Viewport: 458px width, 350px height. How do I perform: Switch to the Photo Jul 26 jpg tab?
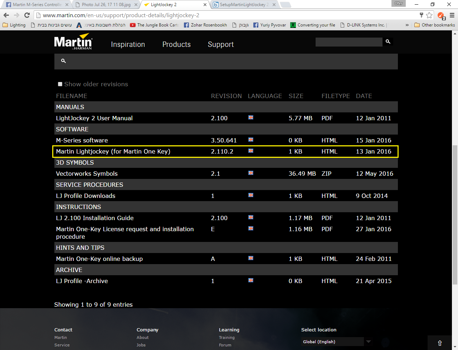coord(106,5)
